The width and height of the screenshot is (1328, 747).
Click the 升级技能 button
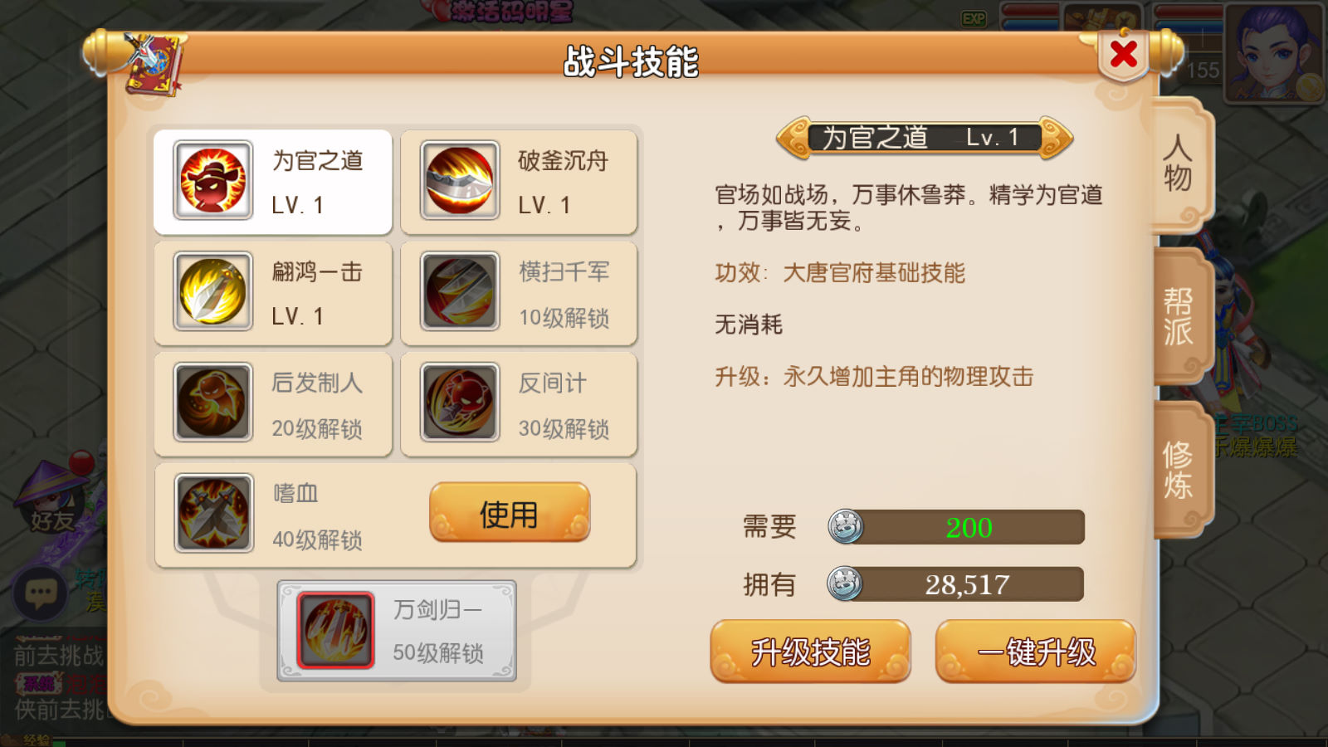point(810,652)
